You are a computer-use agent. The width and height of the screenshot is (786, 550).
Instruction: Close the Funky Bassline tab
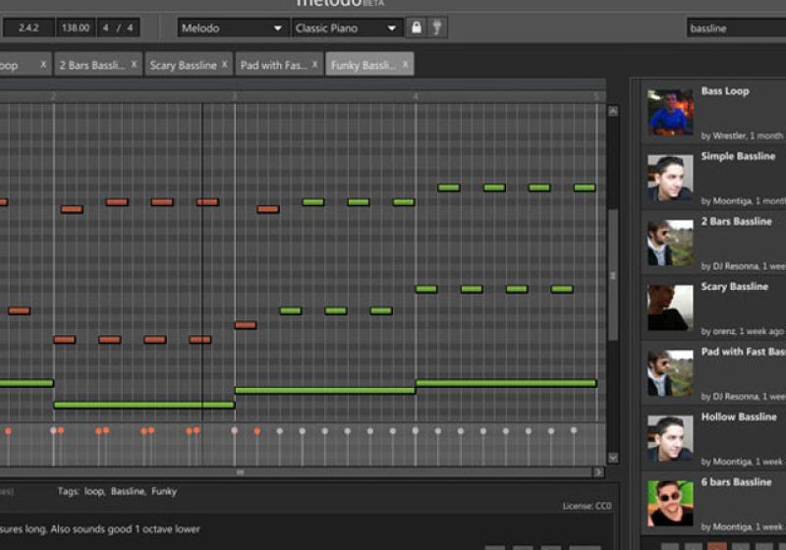405,65
